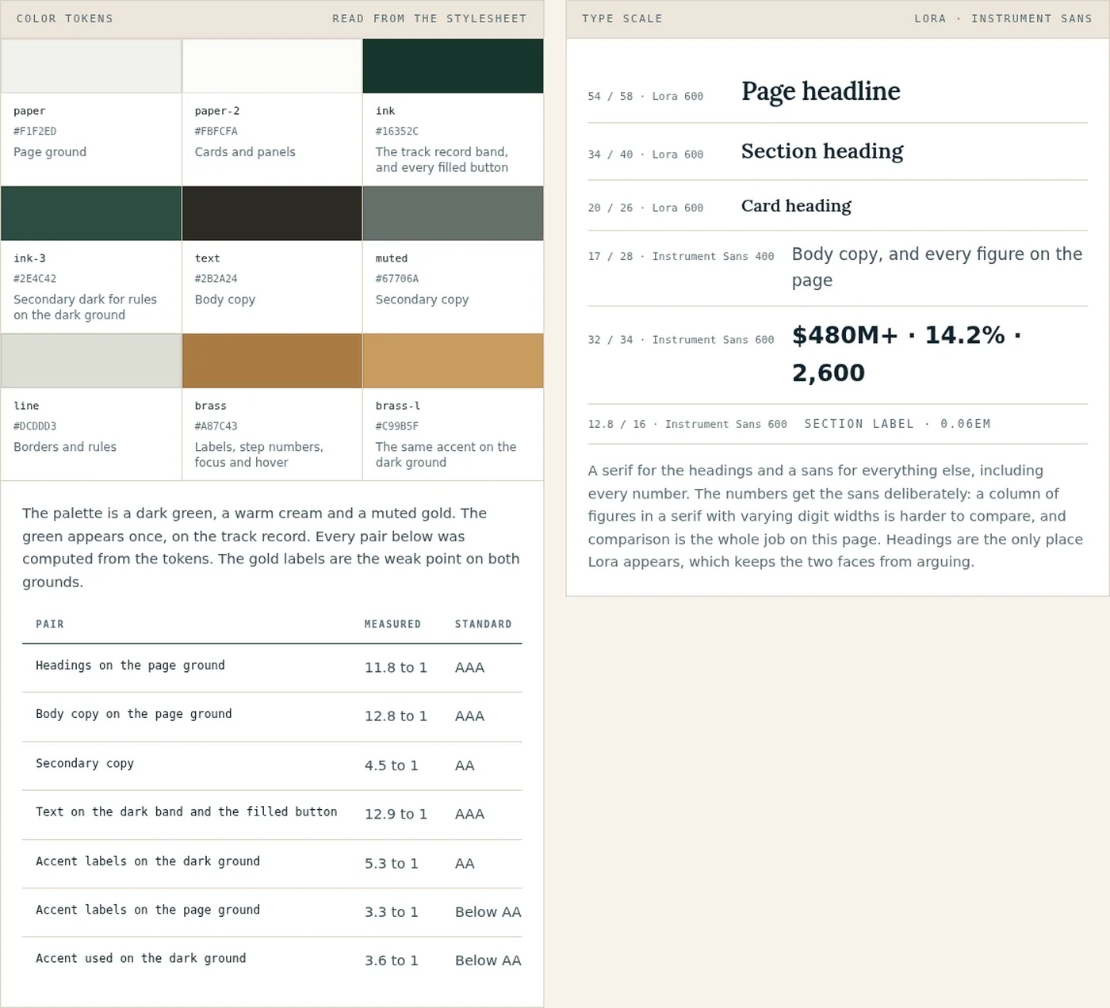This screenshot has height=1008, width=1110.
Task: Click the STANDARD column header
Action: 483,624
